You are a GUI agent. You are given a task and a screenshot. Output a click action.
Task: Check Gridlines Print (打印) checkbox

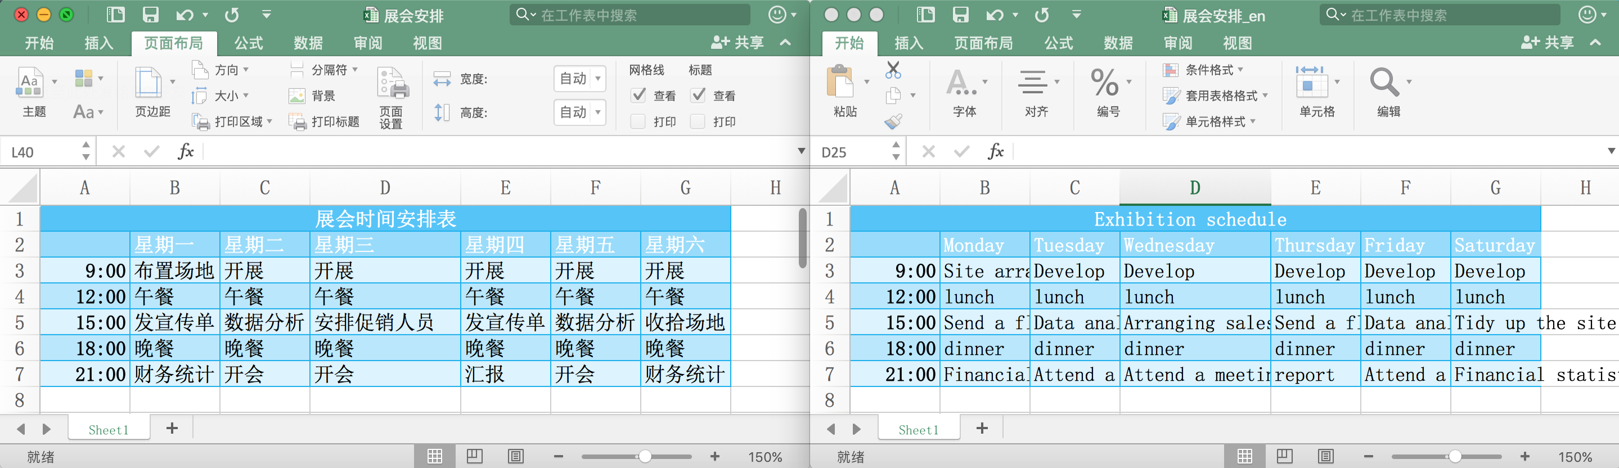638,121
